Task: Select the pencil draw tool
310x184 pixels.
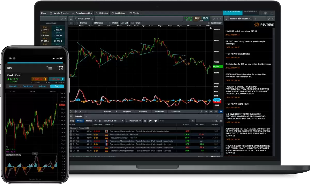Action: [x=80, y=111]
